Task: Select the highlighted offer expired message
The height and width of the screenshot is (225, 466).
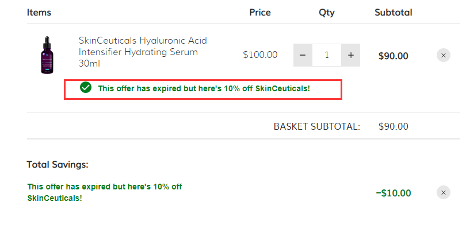Action: point(204,88)
